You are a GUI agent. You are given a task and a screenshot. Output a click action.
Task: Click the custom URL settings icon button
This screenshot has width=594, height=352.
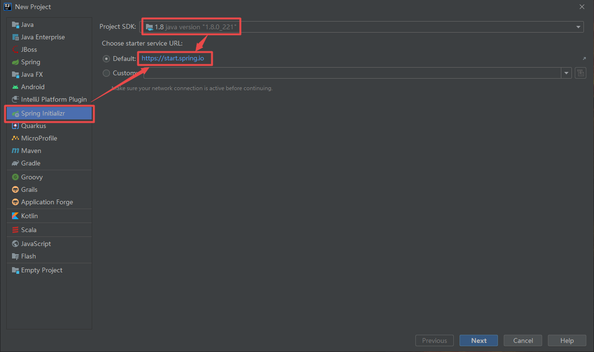[580, 73]
